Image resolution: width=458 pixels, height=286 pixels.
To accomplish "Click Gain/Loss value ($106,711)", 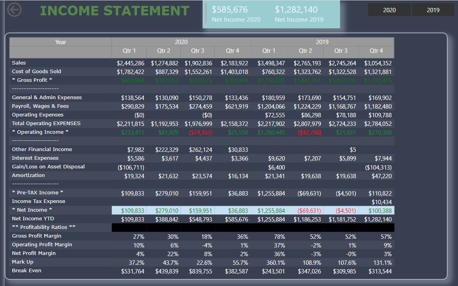I will (x=131, y=167).
